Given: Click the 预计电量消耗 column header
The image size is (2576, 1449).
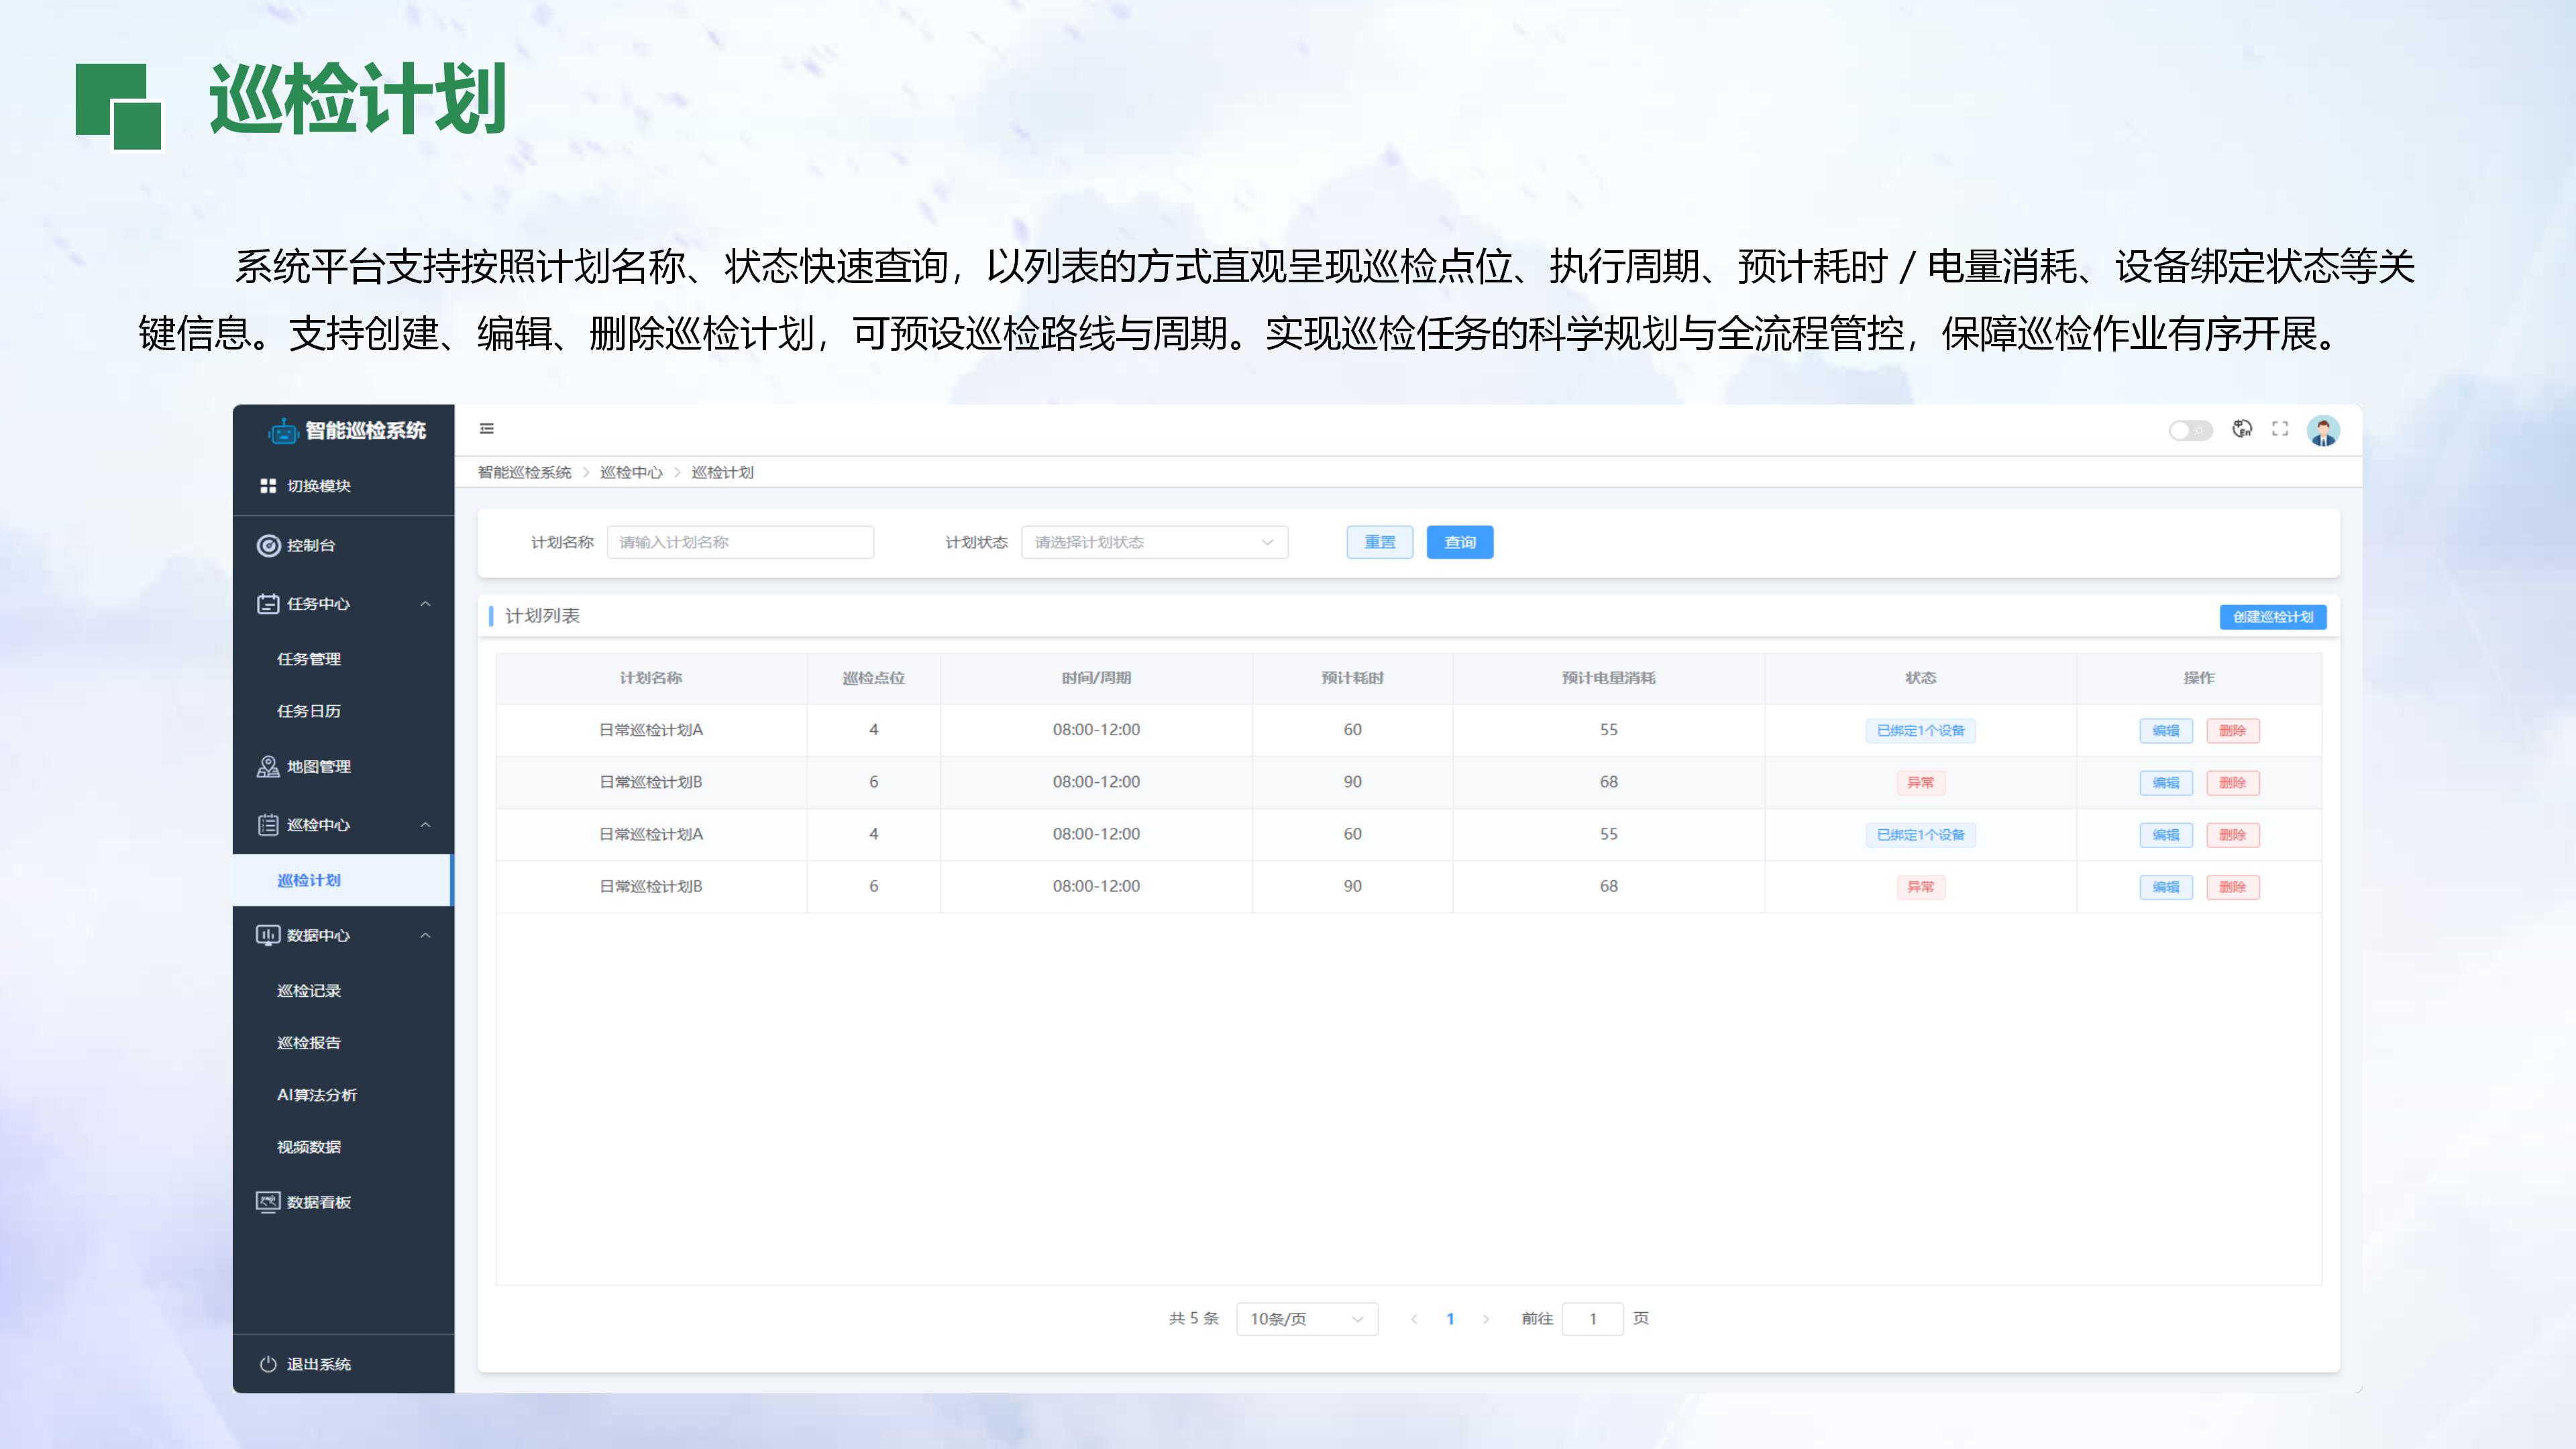Looking at the screenshot, I should (1608, 678).
